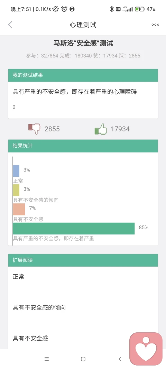Tap the green thumbs-up like icon

[x=101, y=129]
